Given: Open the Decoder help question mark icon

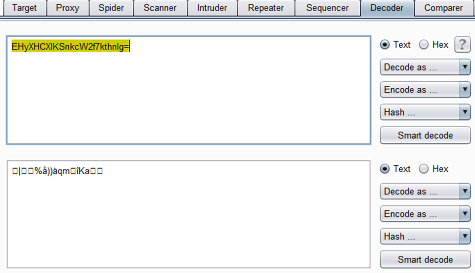Looking at the screenshot, I should coord(462,45).
